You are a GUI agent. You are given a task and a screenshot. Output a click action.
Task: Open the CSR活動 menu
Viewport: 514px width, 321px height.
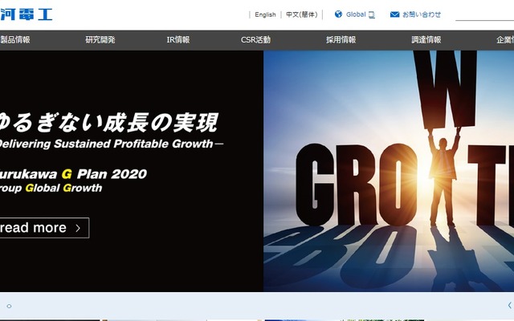255,40
